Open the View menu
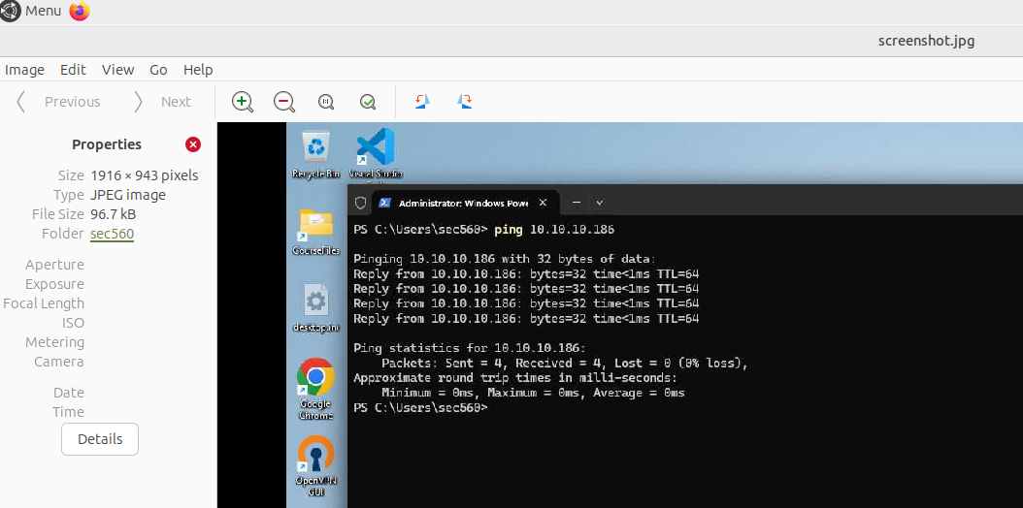Viewport: 1023px width, 508px height. (x=117, y=70)
